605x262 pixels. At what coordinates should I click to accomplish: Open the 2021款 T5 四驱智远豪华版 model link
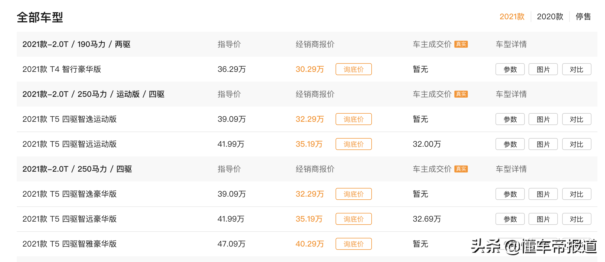point(69,219)
